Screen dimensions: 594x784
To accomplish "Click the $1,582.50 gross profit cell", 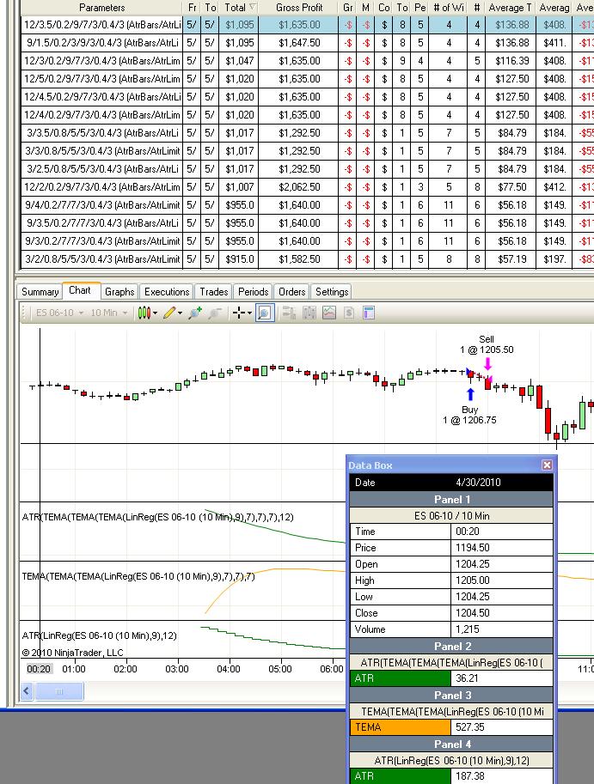I will tap(299, 258).
